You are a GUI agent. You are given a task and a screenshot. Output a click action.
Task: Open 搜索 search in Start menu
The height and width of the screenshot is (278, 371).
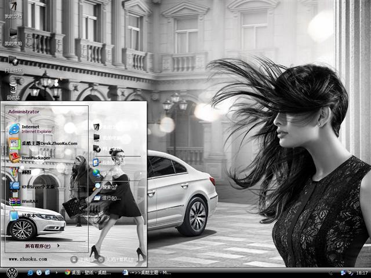point(107,186)
